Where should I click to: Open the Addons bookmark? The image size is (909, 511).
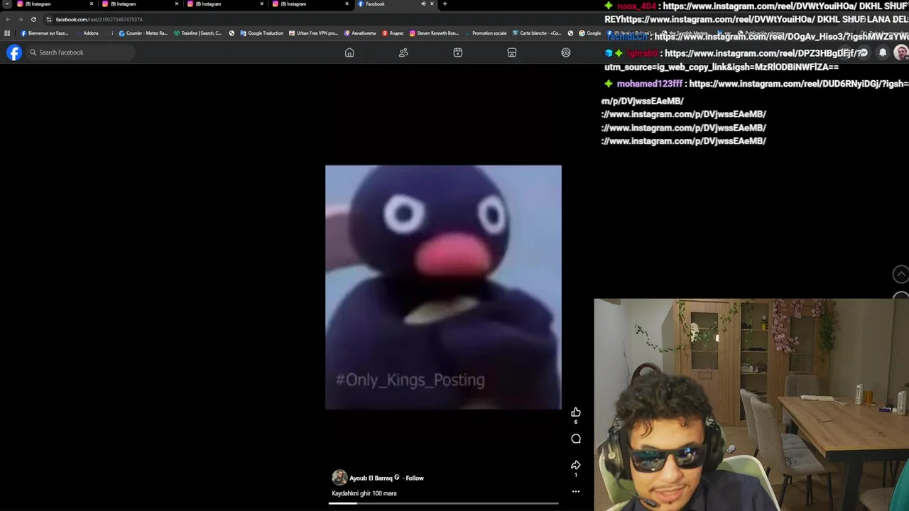click(x=91, y=33)
